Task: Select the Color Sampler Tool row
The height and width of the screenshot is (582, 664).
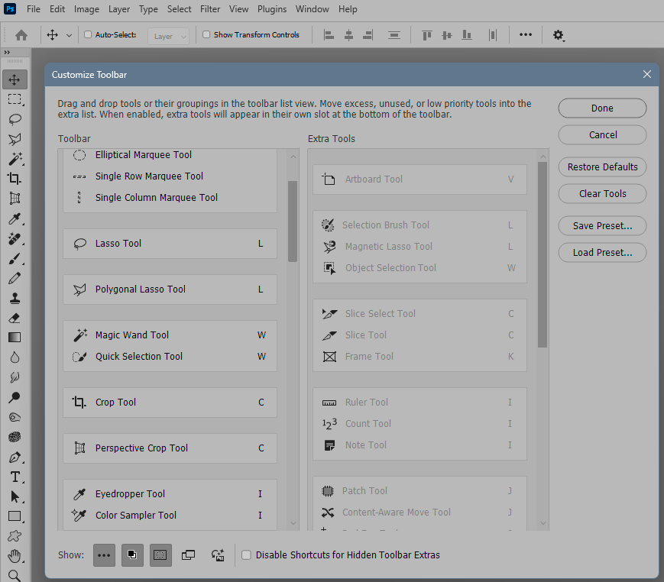Action: pyautogui.click(x=170, y=515)
